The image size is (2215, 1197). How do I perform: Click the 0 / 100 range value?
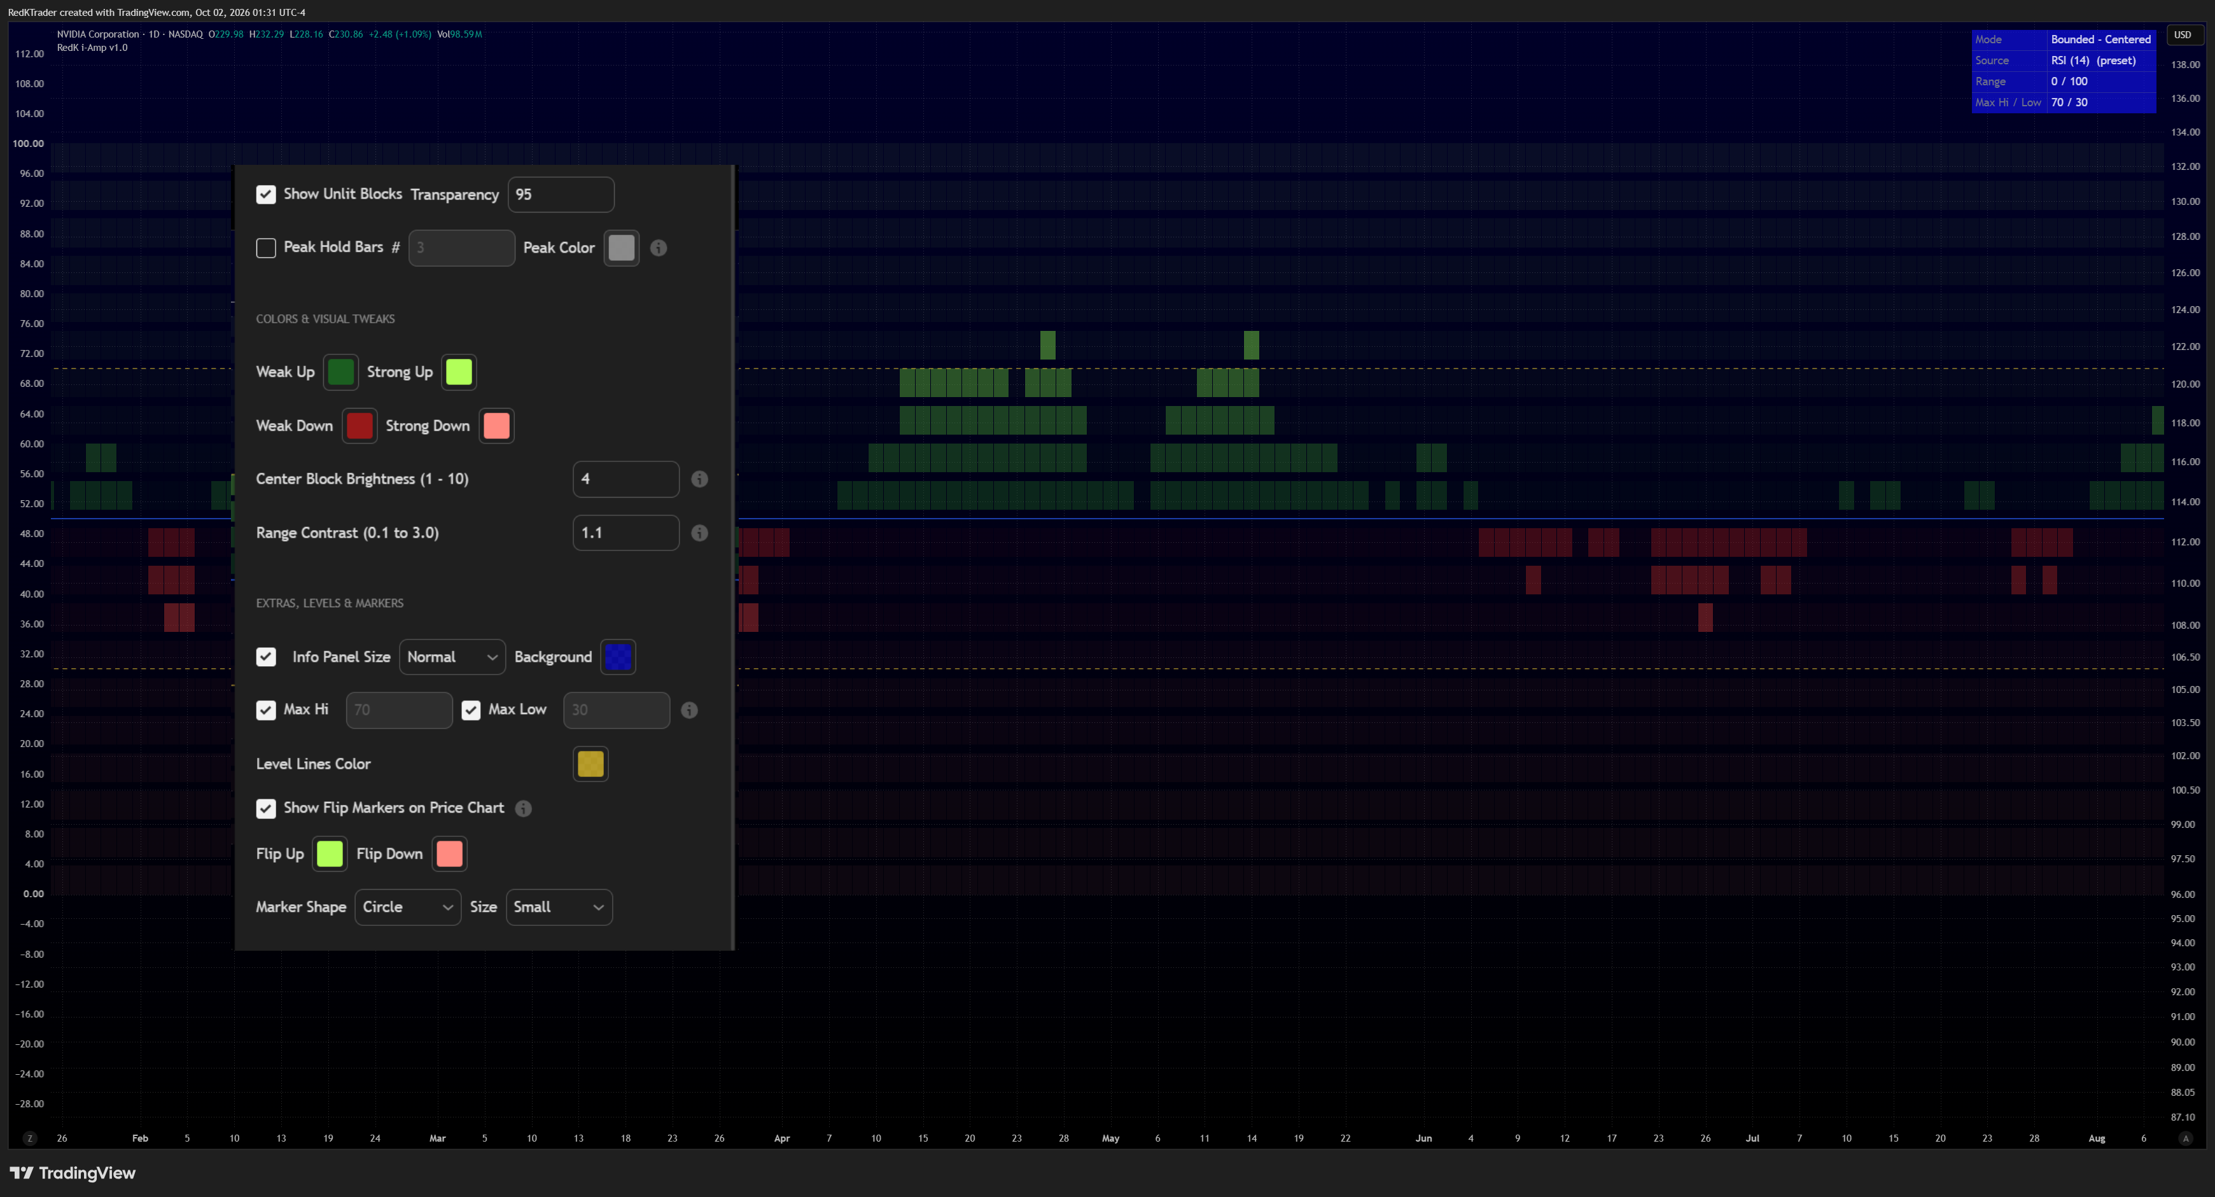[2069, 81]
